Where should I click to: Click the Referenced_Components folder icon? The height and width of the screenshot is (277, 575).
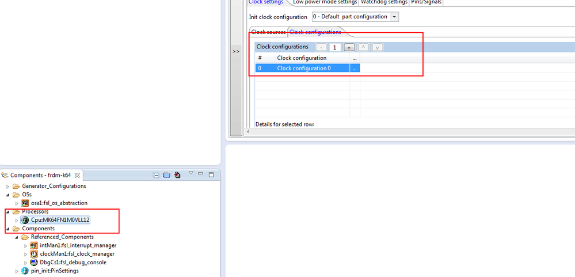point(25,237)
